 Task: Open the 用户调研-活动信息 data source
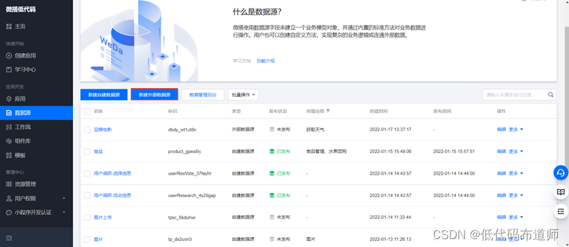(112, 195)
